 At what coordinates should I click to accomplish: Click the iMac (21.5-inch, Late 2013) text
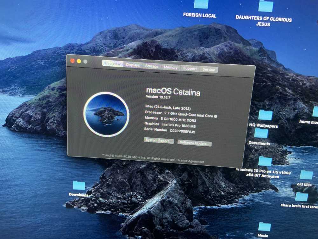click(x=168, y=107)
